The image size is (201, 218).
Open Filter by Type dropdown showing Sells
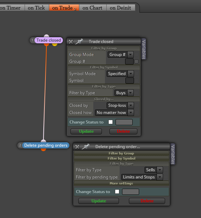click(154, 170)
